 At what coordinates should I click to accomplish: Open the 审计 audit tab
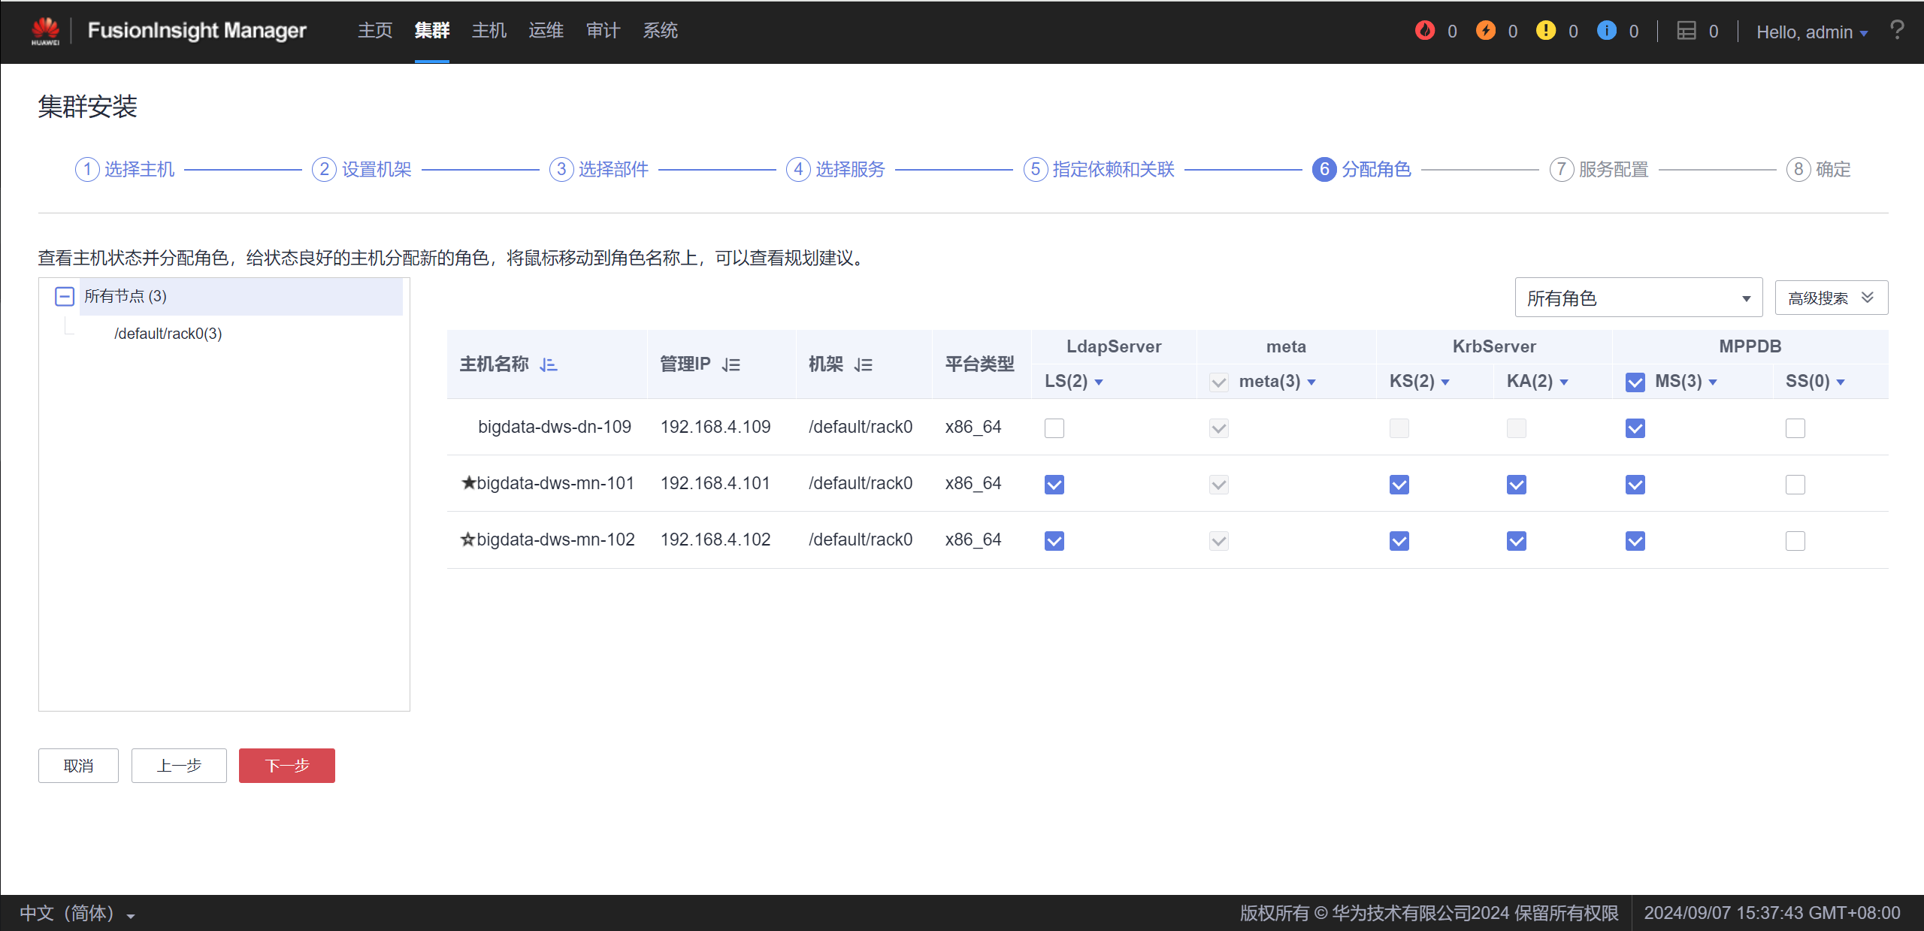[x=603, y=31]
